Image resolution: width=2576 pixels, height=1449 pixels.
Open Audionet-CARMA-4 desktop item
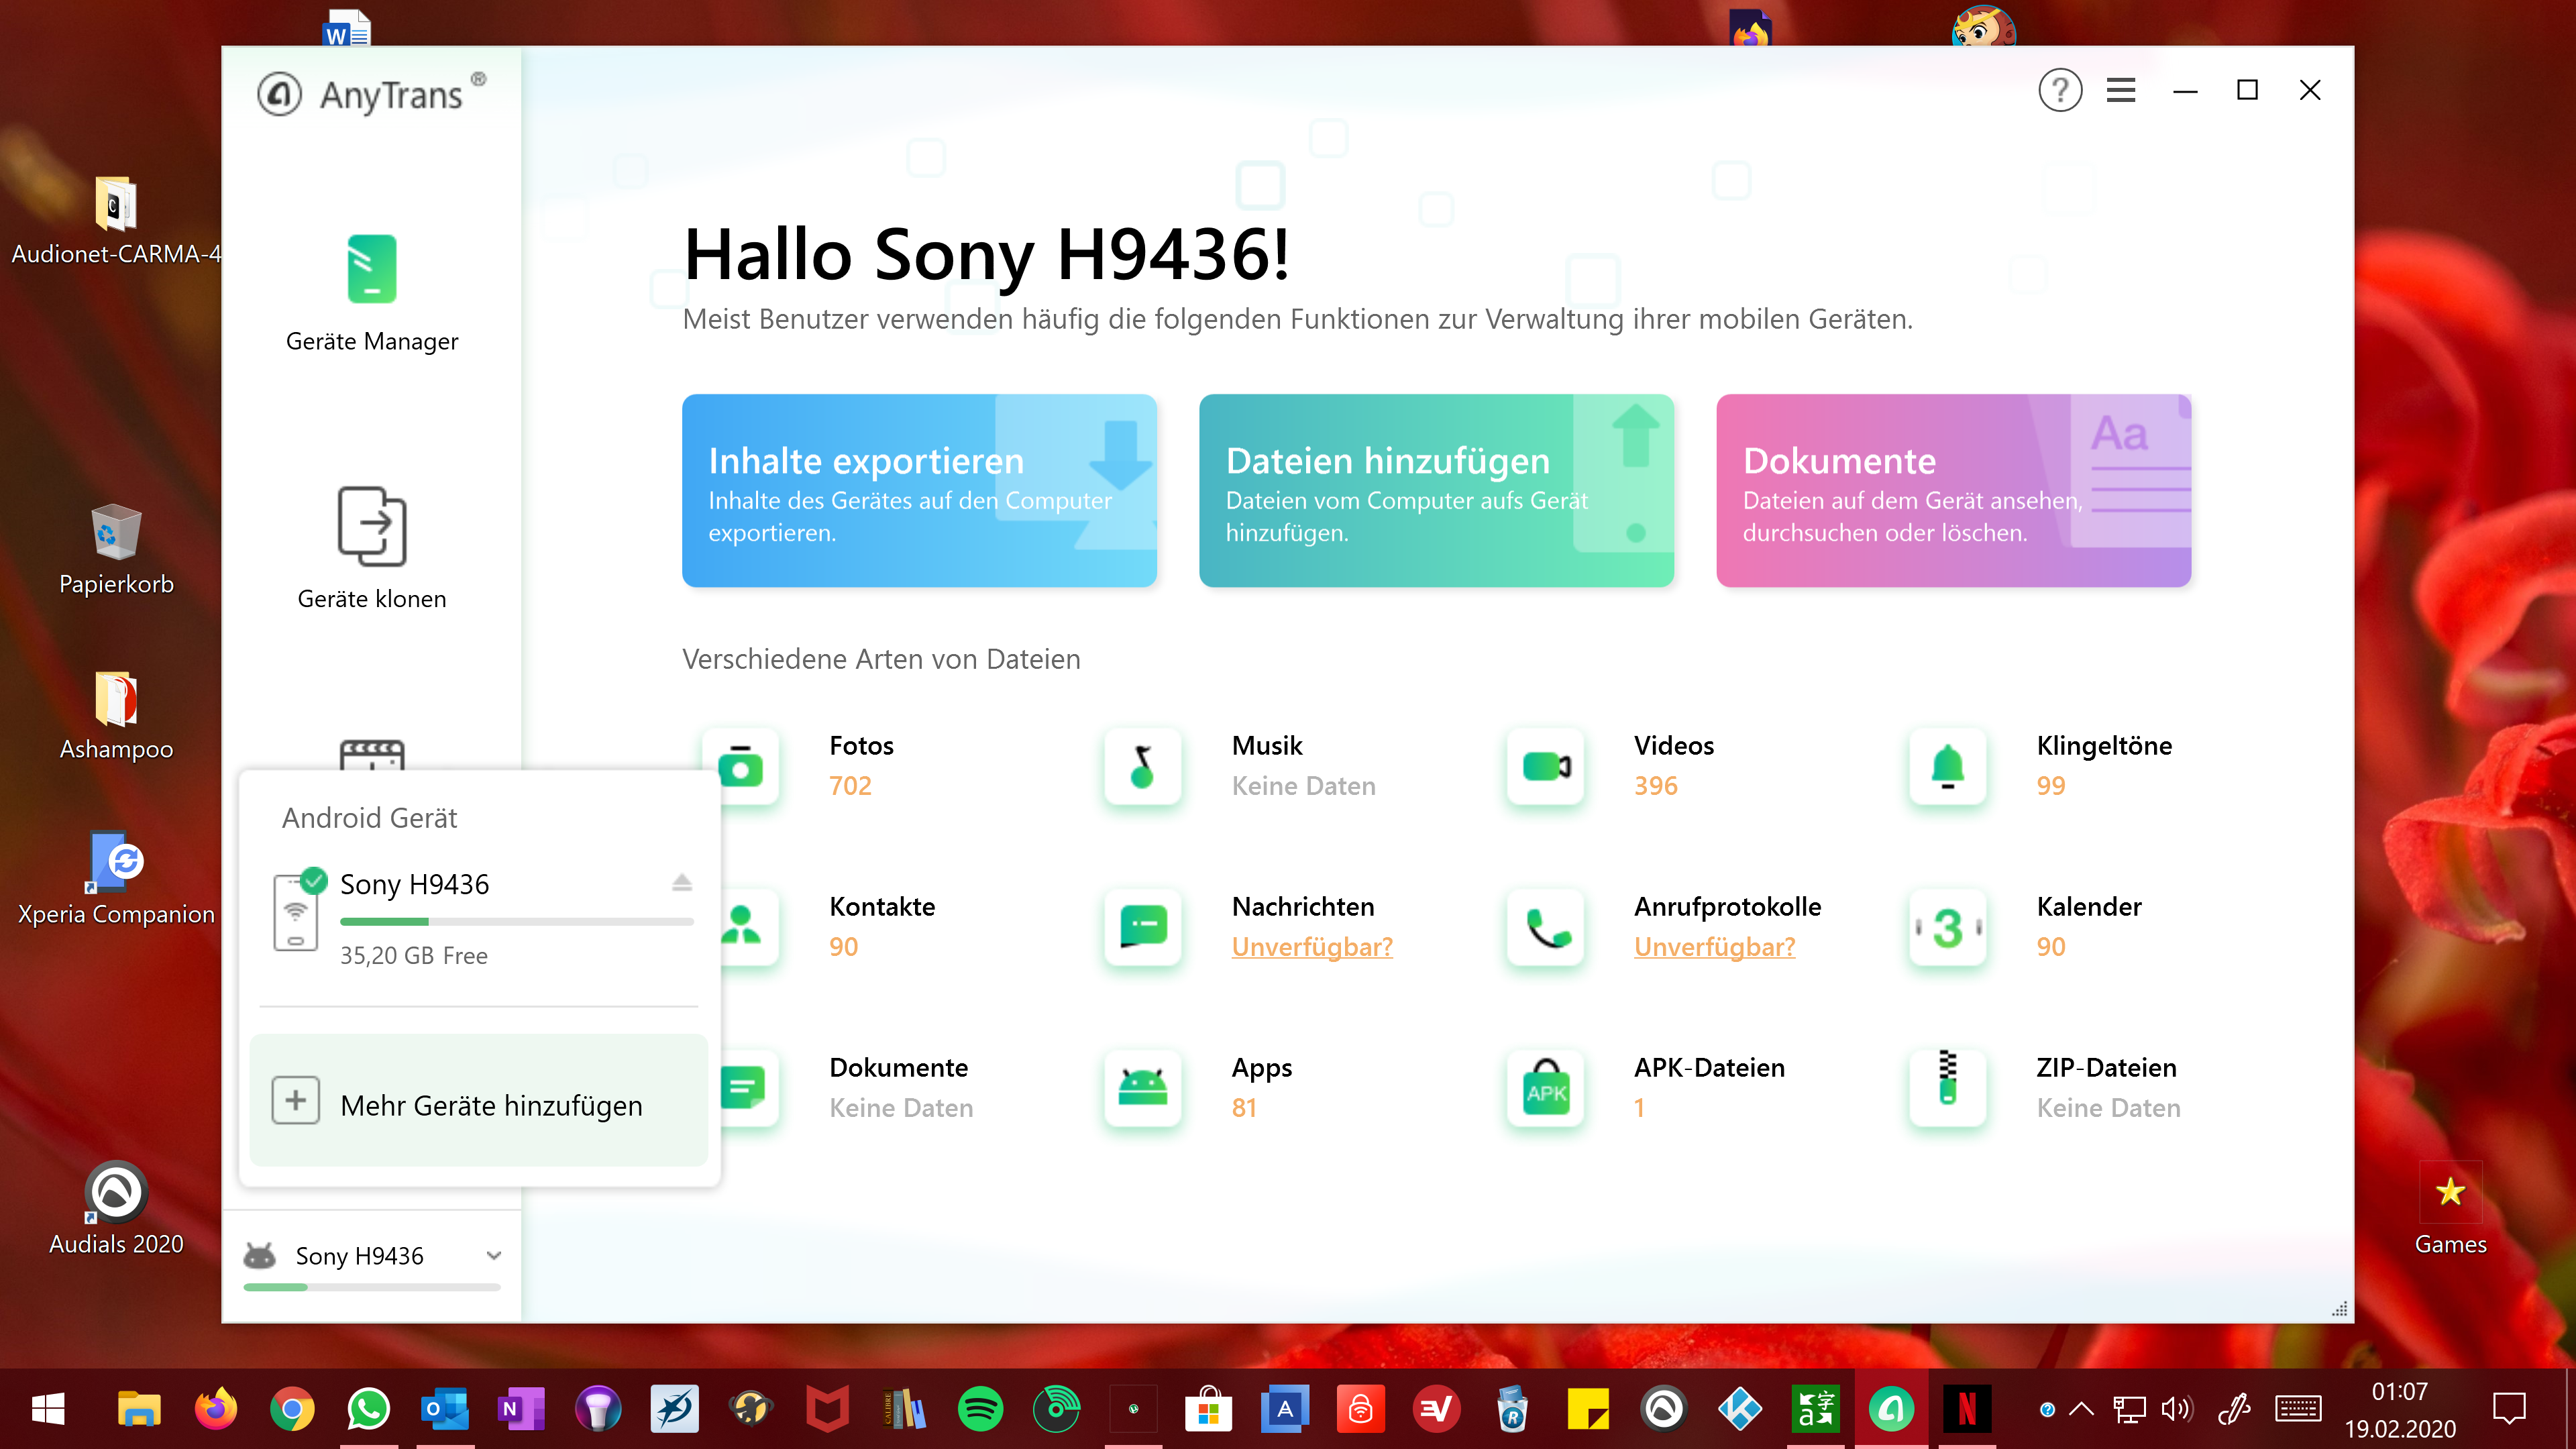click(x=116, y=220)
